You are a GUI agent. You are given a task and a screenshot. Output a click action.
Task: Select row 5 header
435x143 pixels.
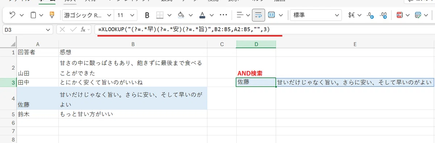pyautogui.click(x=8, y=114)
